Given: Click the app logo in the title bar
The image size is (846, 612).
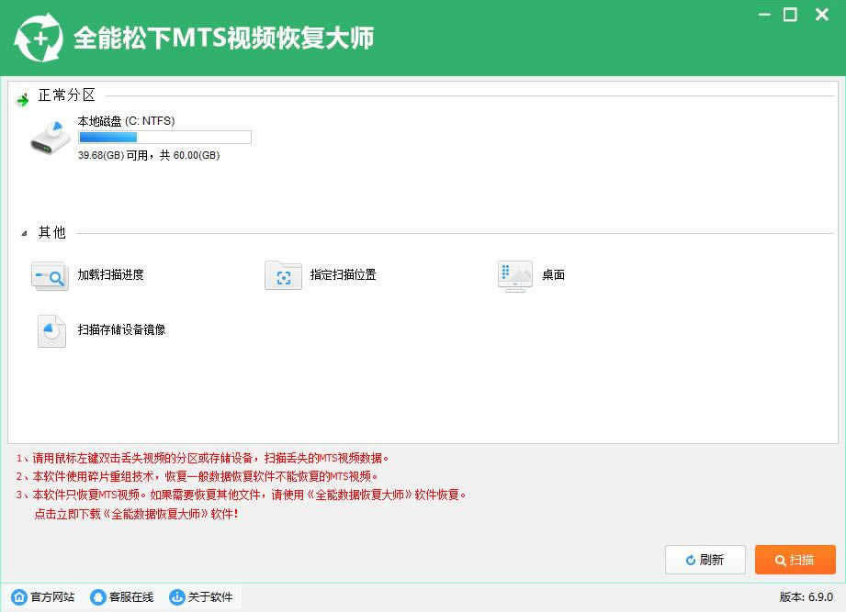Looking at the screenshot, I should tap(39, 39).
